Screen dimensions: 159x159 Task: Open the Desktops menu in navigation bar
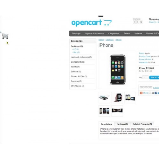(x=76, y=33)
